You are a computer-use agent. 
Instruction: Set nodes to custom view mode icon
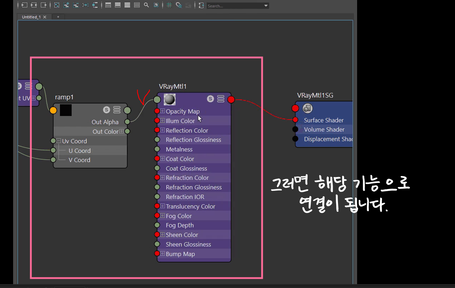tap(137, 5)
